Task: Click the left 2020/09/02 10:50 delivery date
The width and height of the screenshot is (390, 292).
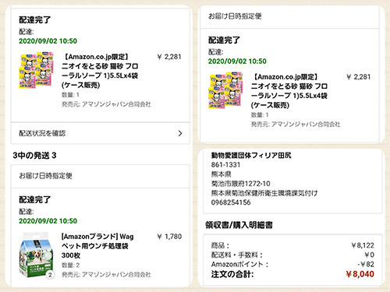Action: (x=48, y=41)
